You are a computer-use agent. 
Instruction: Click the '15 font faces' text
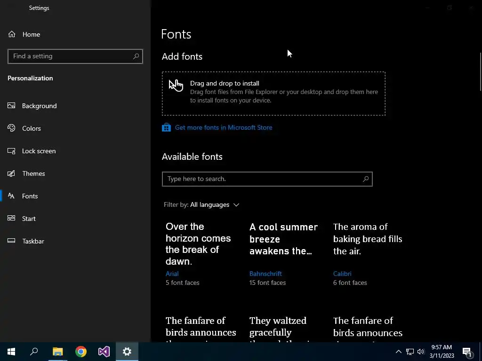[267, 283]
